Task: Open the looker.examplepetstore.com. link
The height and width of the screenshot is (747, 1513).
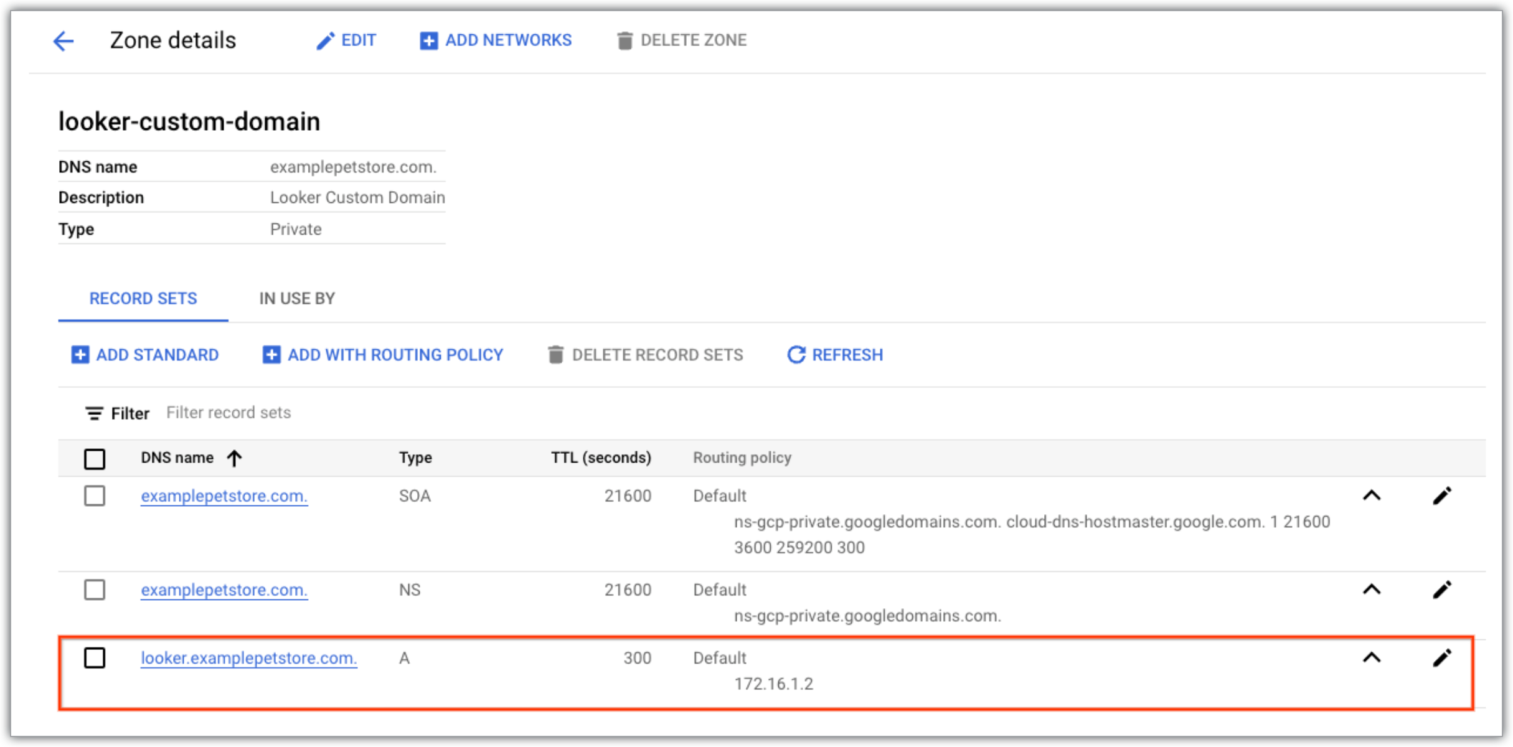Action: coord(248,658)
